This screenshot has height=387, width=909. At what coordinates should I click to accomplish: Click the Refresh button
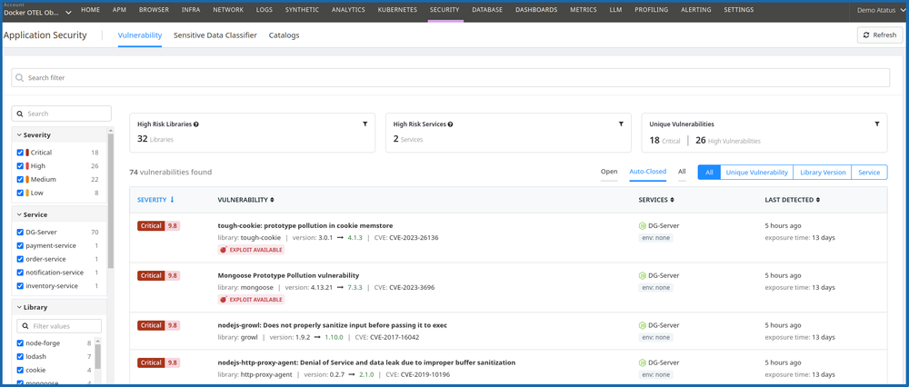tap(879, 35)
